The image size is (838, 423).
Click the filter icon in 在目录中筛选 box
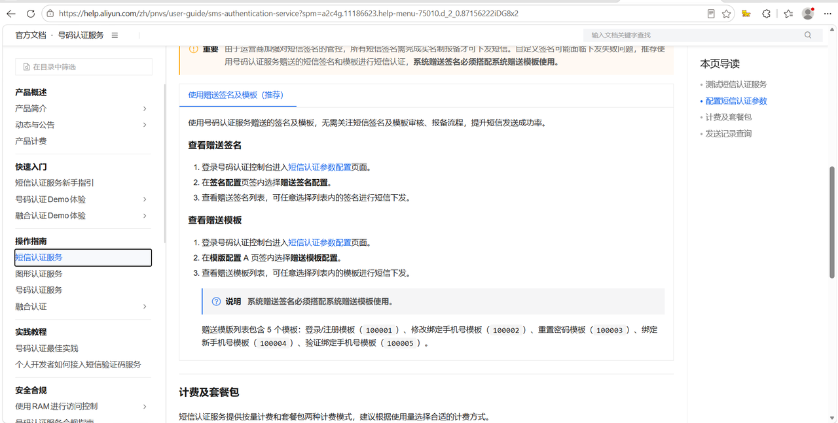[x=27, y=67]
